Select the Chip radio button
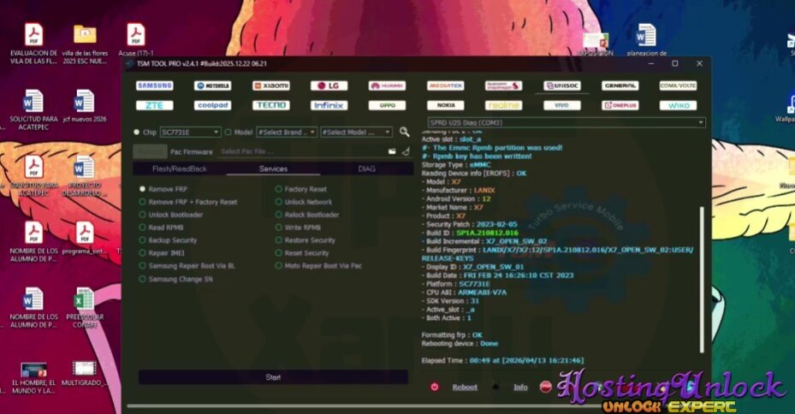This screenshot has width=795, height=414. (136, 133)
